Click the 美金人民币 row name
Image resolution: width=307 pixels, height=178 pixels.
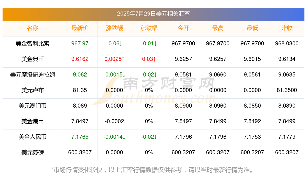pyautogui.click(x=32, y=137)
